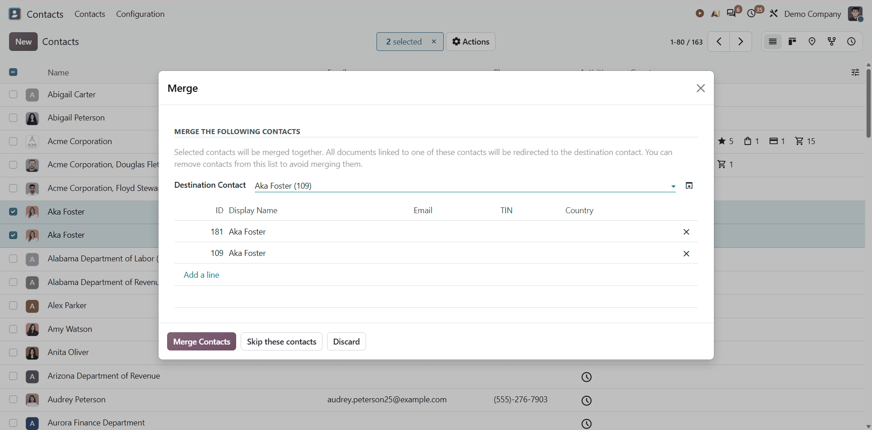Sort merge list by Country column
The height and width of the screenshot is (430, 872).
coord(579,210)
